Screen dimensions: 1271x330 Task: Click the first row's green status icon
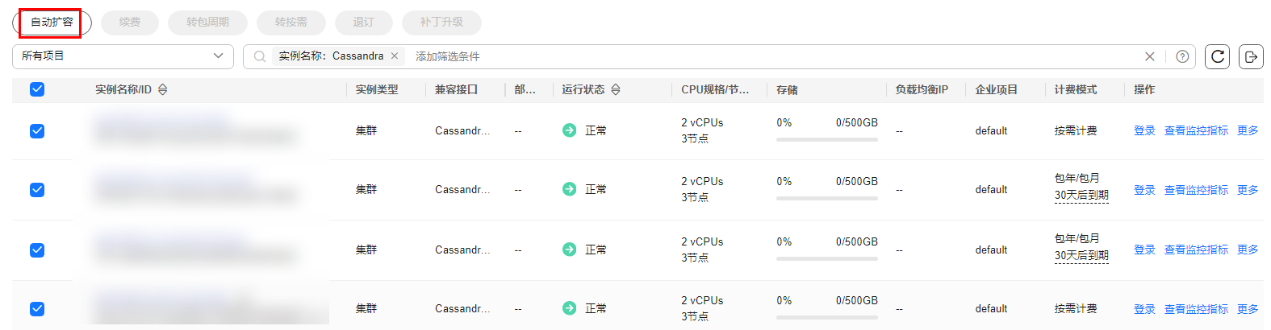coord(569,130)
